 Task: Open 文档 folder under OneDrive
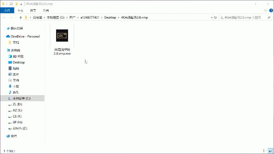(x=16, y=43)
